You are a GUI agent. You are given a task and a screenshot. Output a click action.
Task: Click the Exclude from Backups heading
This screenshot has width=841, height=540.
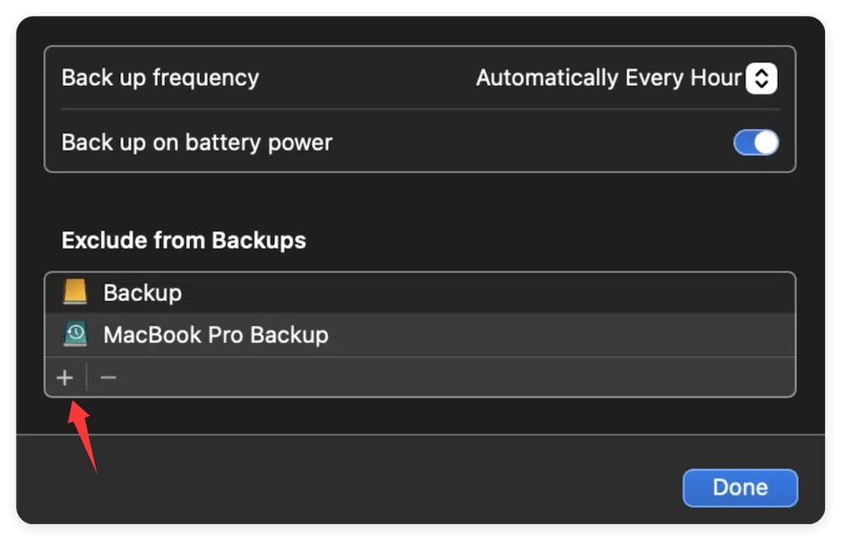pyautogui.click(x=183, y=241)
